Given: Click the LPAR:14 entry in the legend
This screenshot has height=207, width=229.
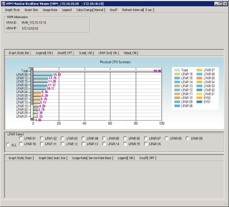Looking at the screenshot, I should point(187,82).
